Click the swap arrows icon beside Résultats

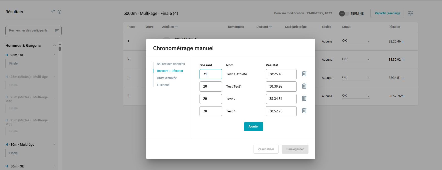tap(53, 12)
